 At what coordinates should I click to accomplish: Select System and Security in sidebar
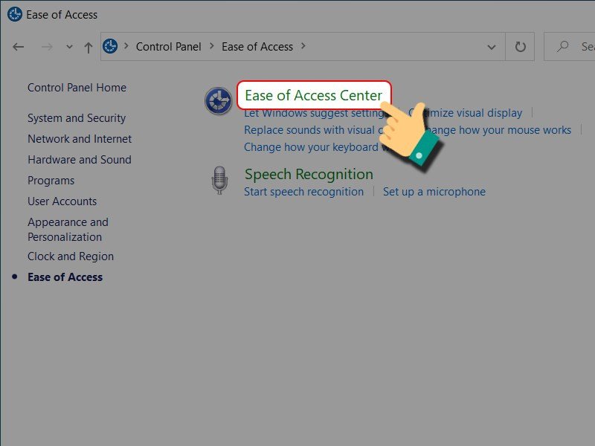(77, 117)
